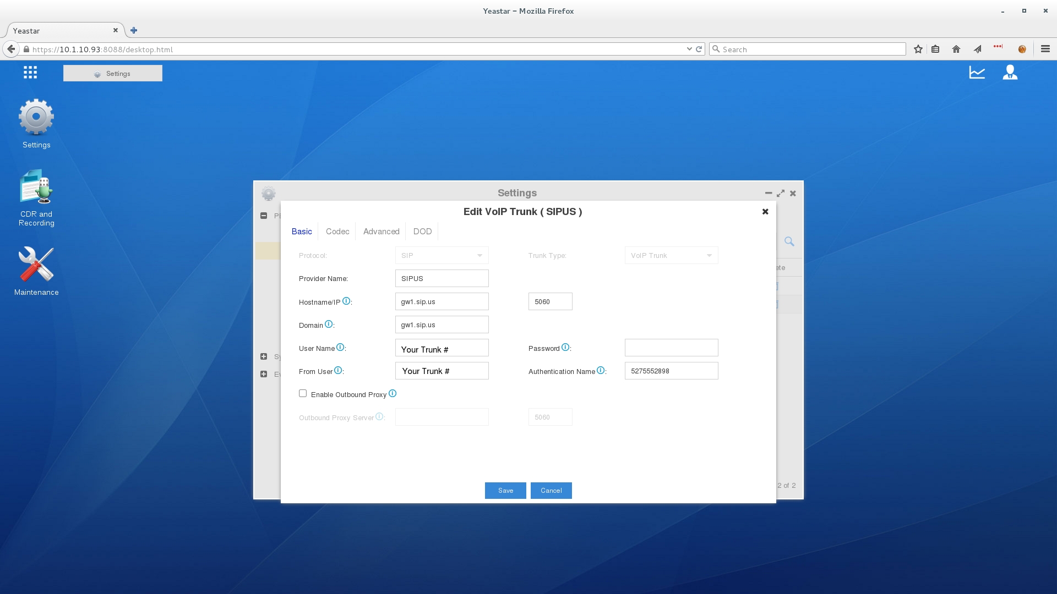Open the Maintenance desktop icon
Viewport: 1057px width, 594px height.
(36, 271)
